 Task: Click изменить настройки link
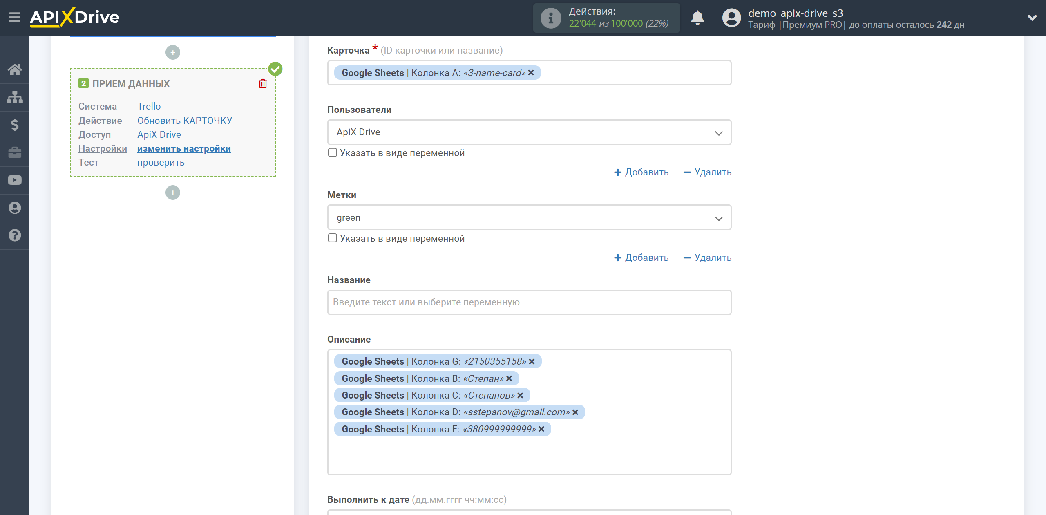184,148
